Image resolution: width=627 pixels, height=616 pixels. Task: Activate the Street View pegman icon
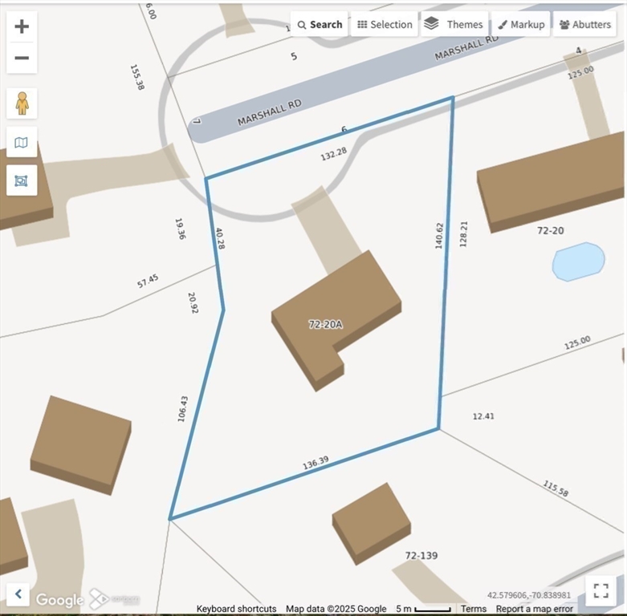coord(22,103)
